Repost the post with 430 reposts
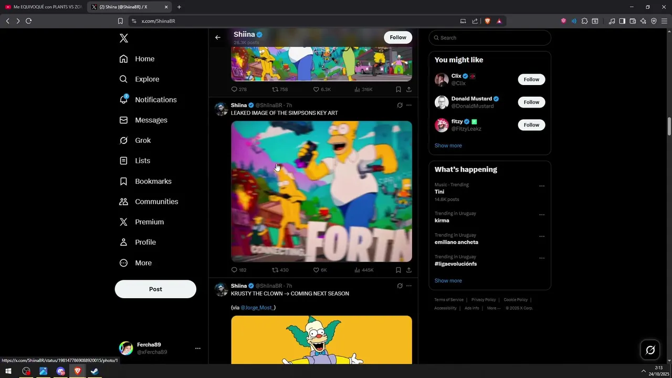Image resolution: width=672 pixels, height=378 pixels. (280, 270)
